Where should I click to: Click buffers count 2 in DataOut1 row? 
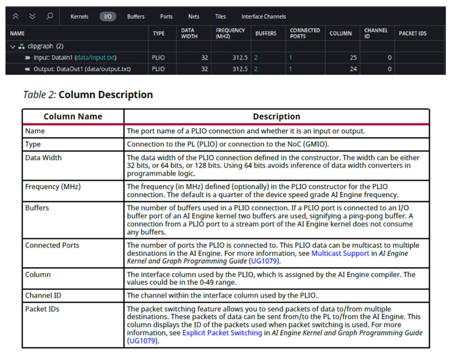(x=256, y=69)
